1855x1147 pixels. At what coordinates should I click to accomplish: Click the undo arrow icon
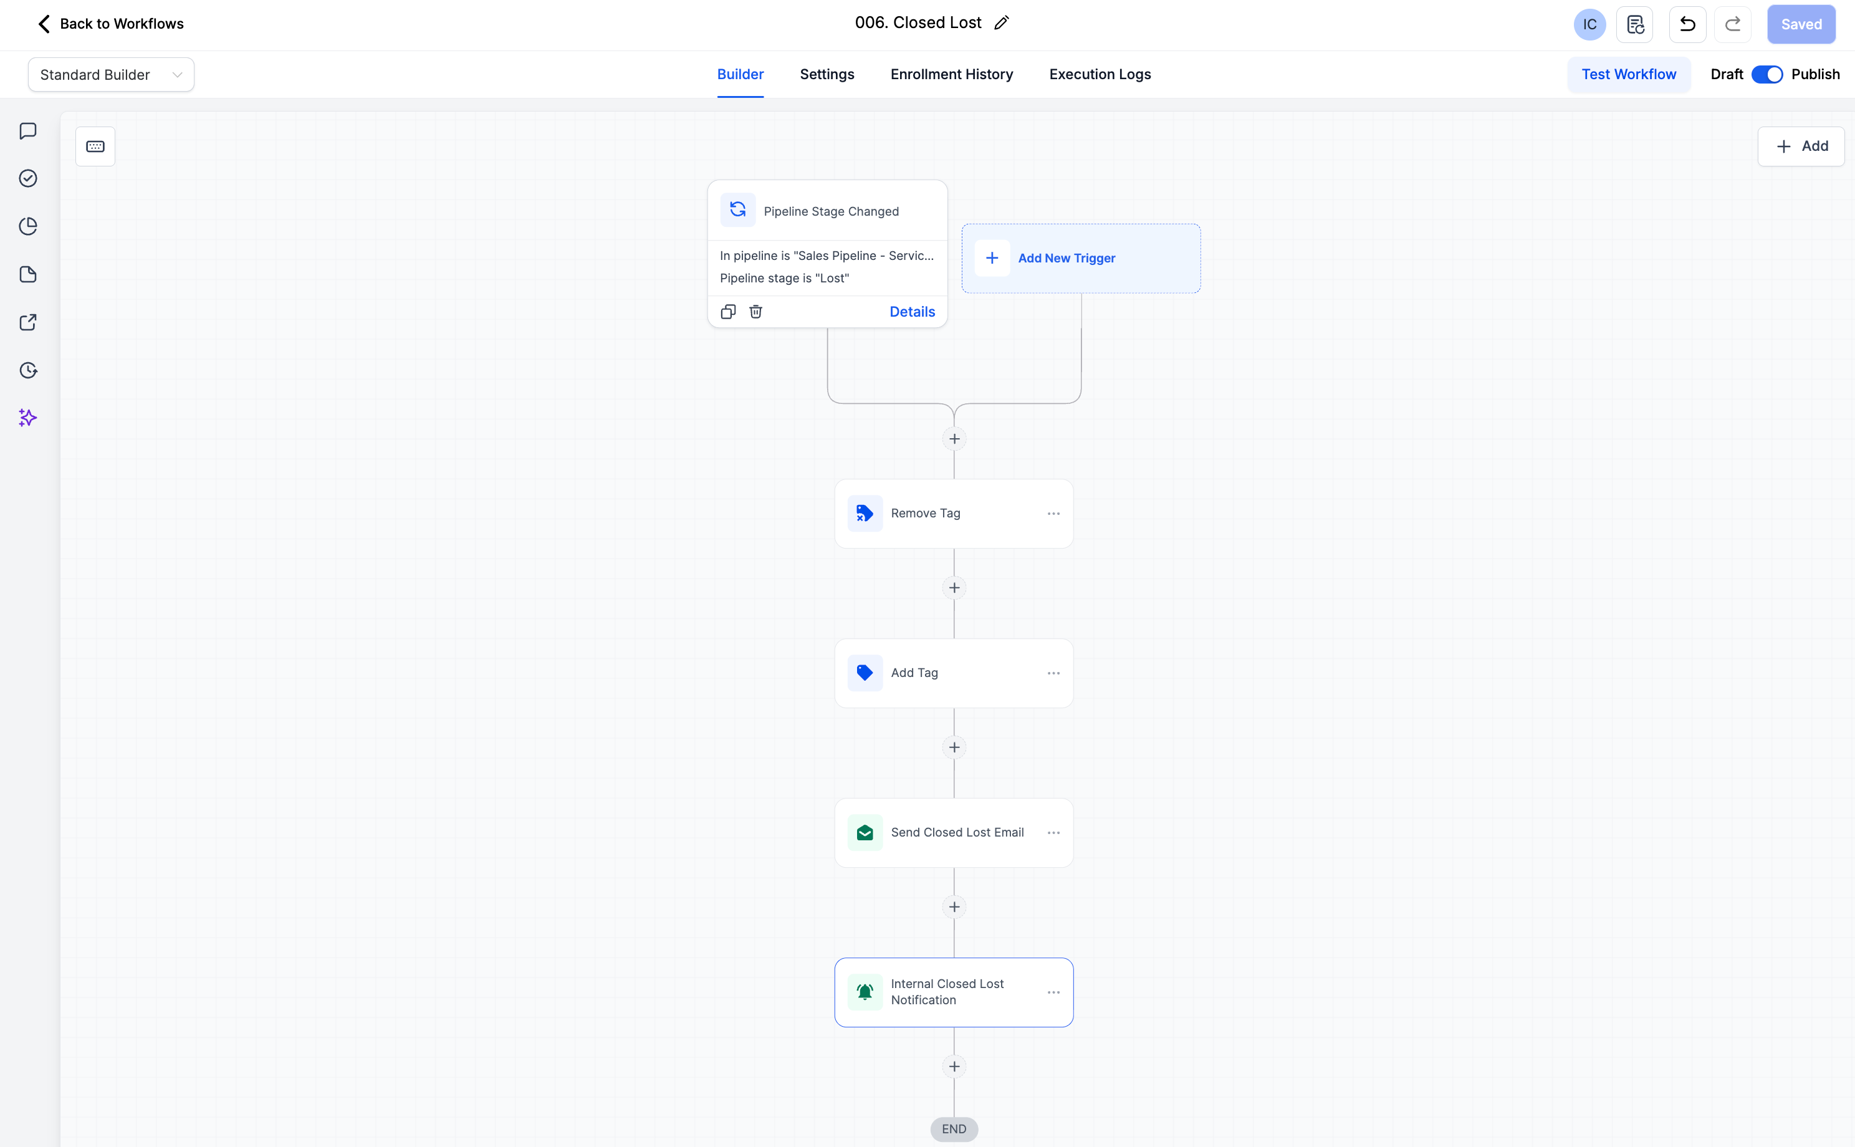(x=1687, y=24)
